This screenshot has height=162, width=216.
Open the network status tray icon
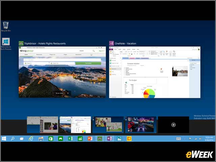196,139
